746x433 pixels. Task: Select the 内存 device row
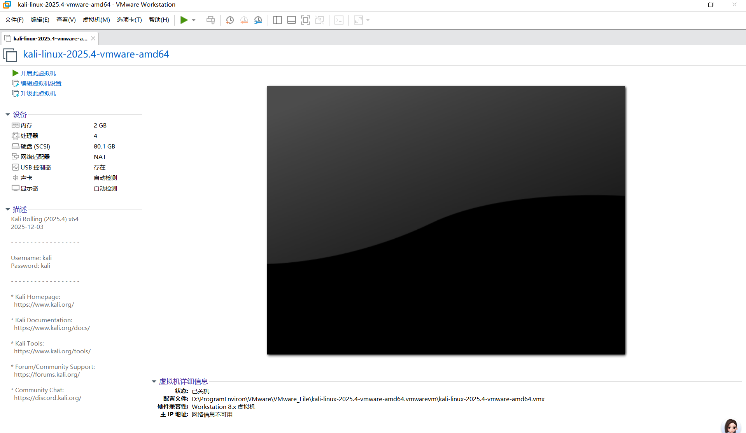coord(76,125)
